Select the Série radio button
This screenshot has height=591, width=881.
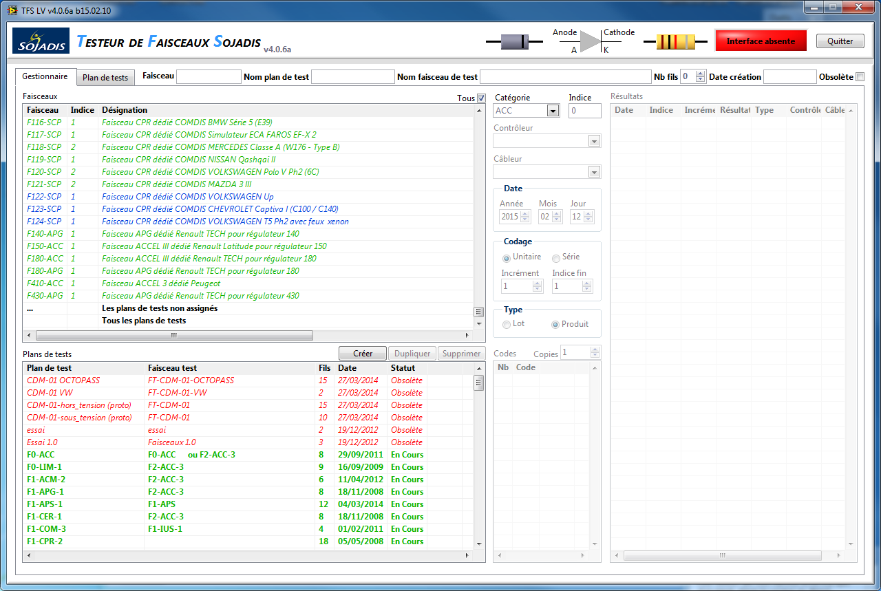[x=556, y=257]
